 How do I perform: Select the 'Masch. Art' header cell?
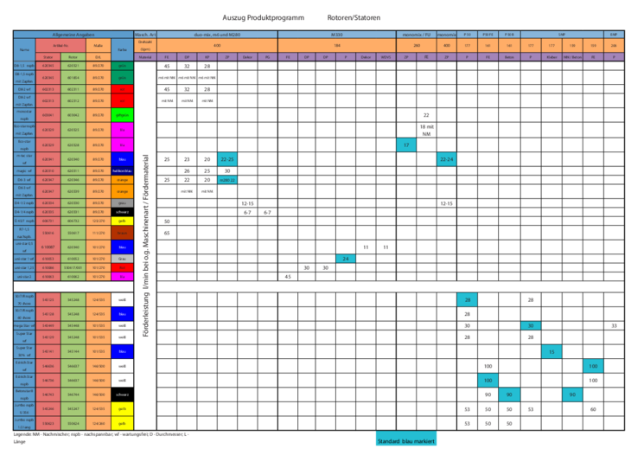pyautogui.click(x=145, y=34)
